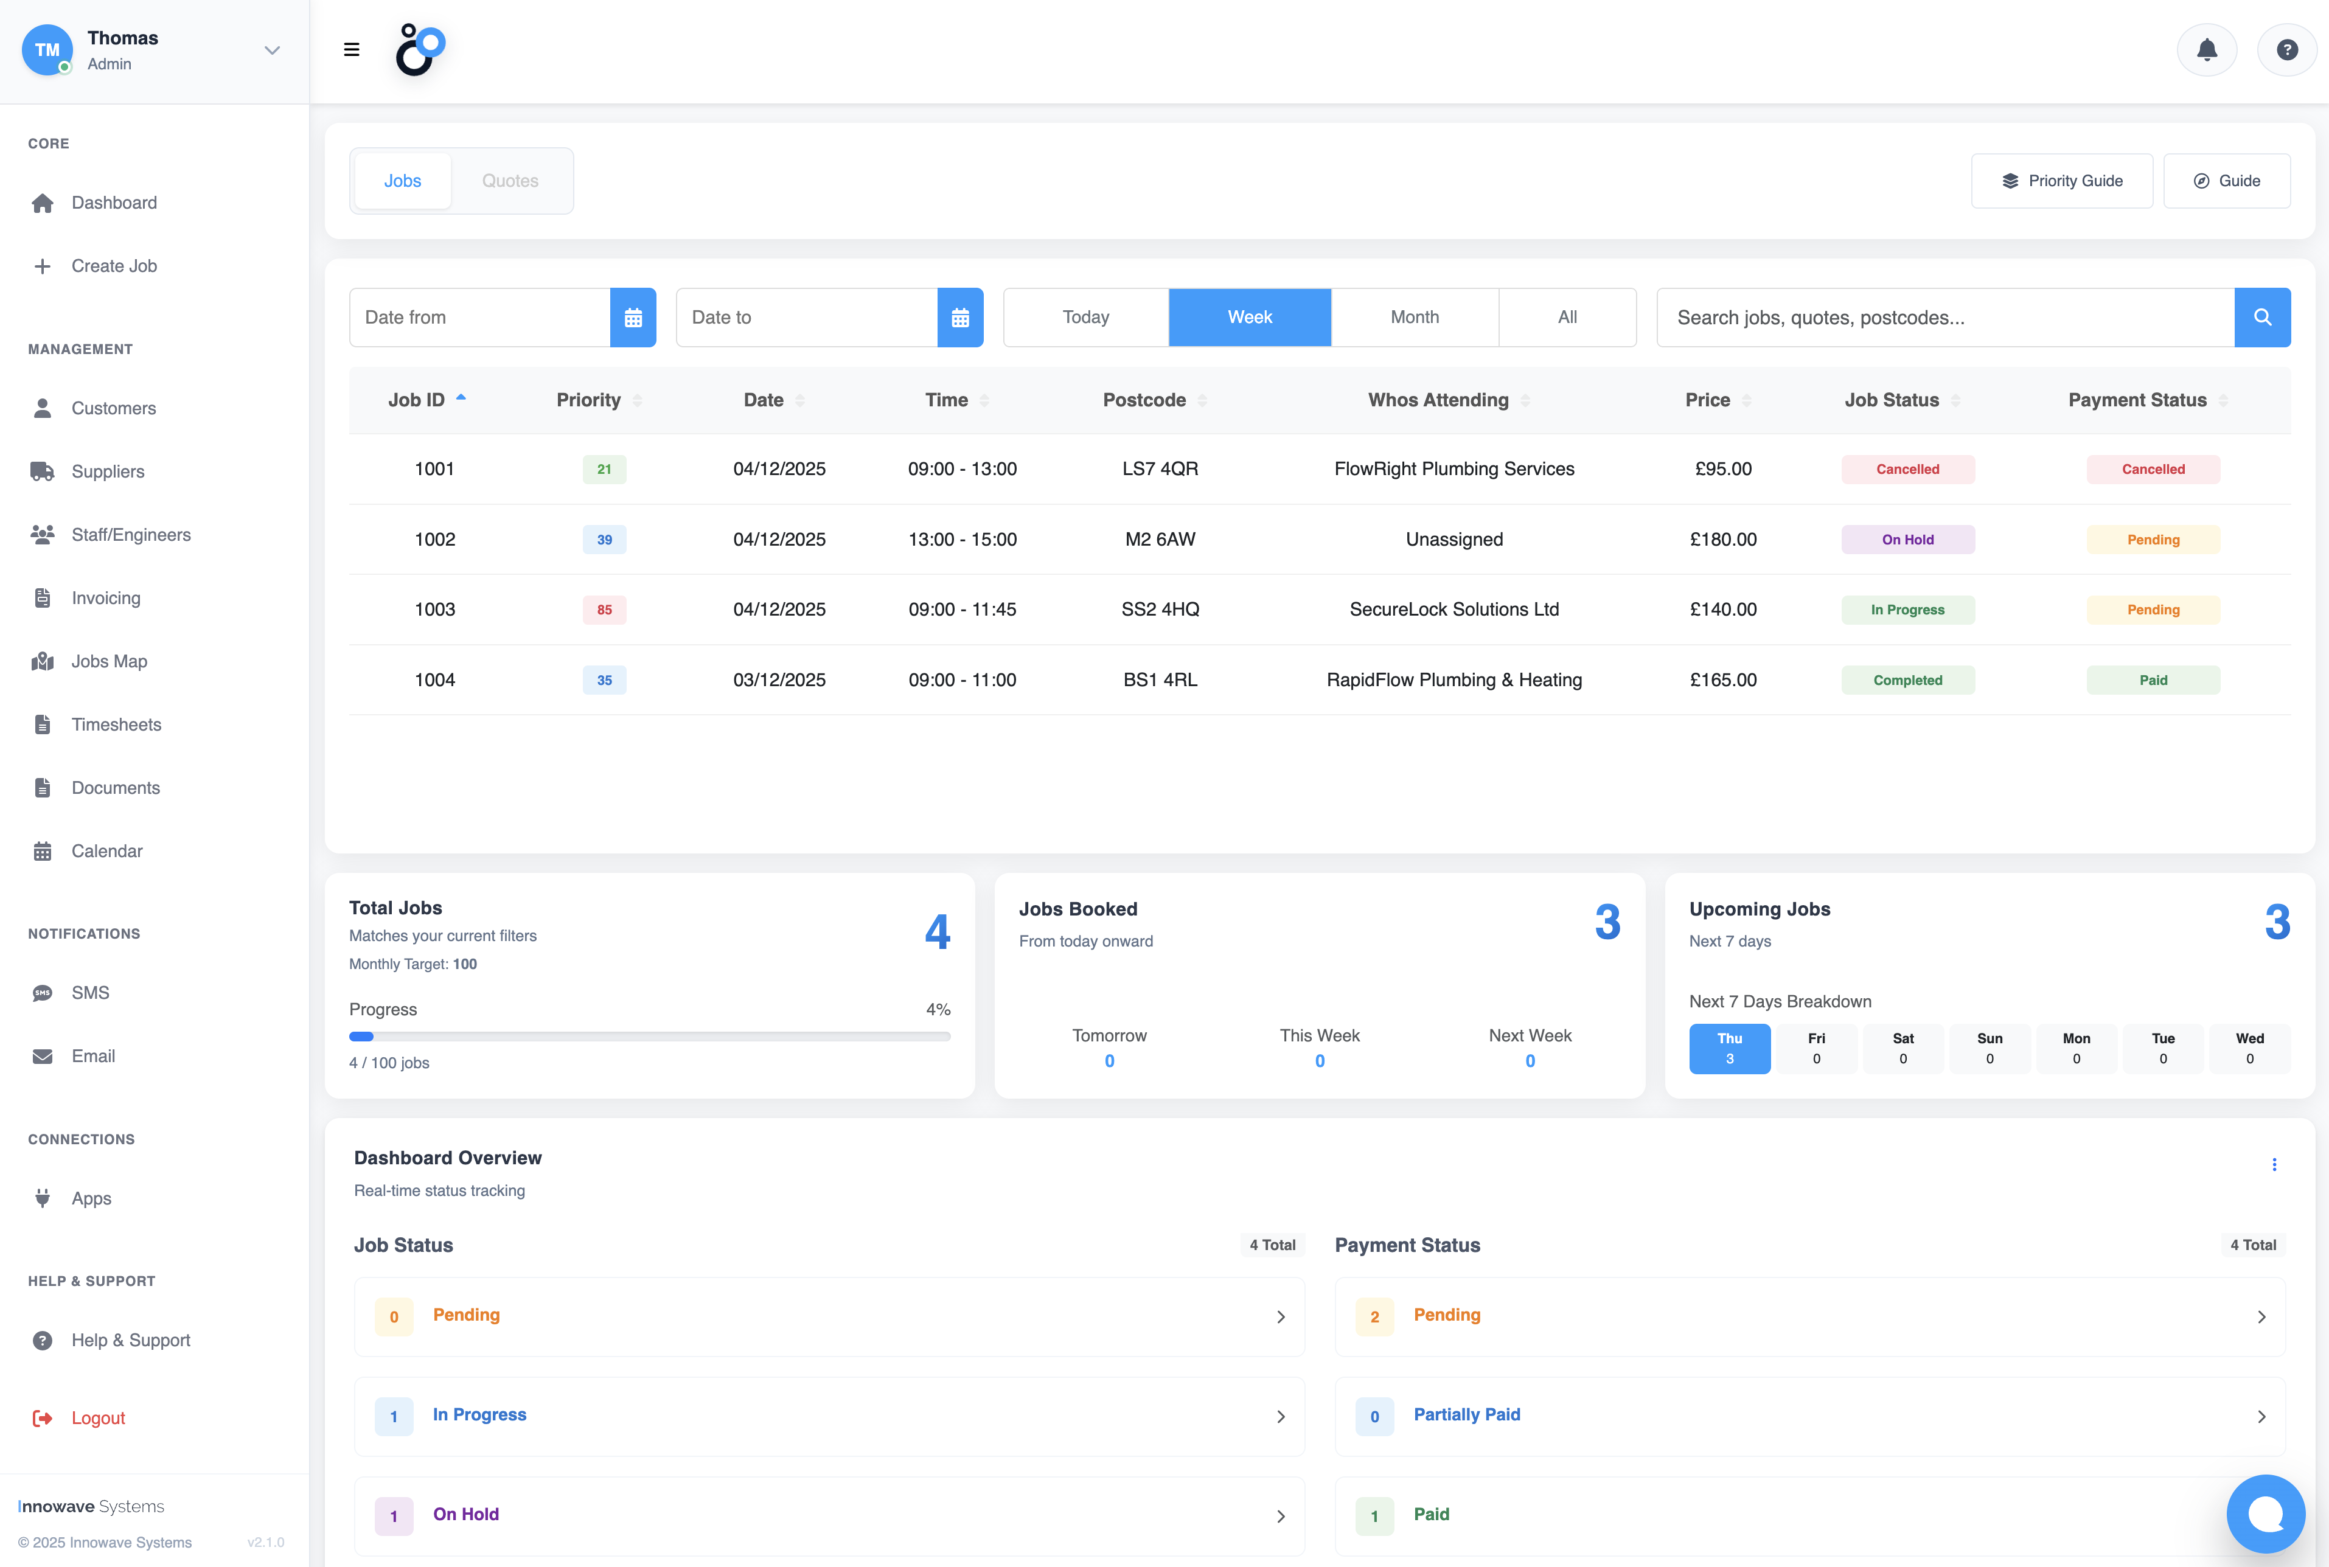This screenshot has height=1567, width=2329.
Task: Expand the In Progress job status row
Action: [x=829, y=1416]
